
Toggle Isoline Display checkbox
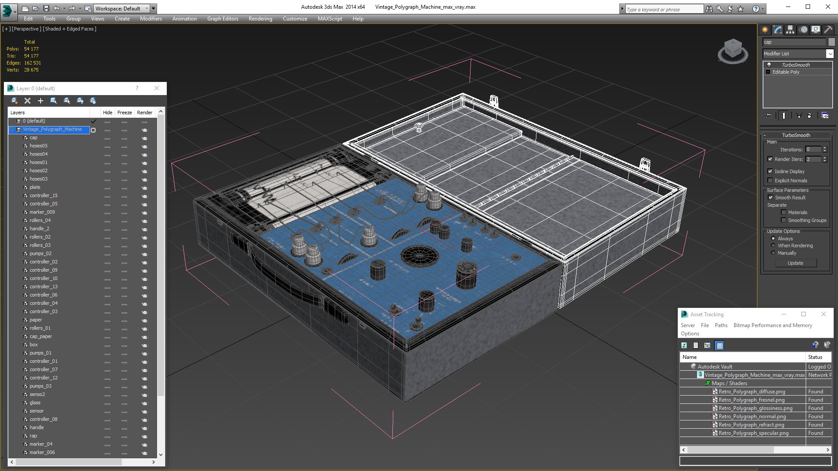[x=770, y=171]
